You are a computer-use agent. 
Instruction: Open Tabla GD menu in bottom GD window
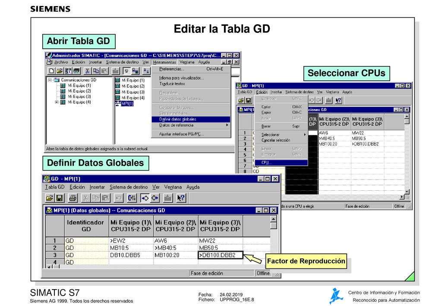pyautogui.click(x=55, y=187)
